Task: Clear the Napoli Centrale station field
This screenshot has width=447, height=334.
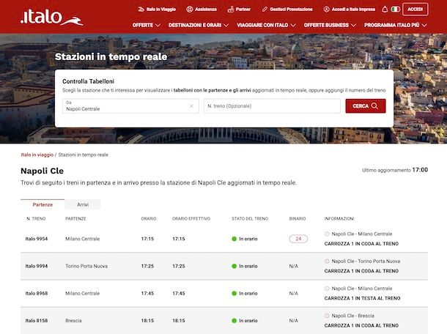Action: click(x=191, y=106)
